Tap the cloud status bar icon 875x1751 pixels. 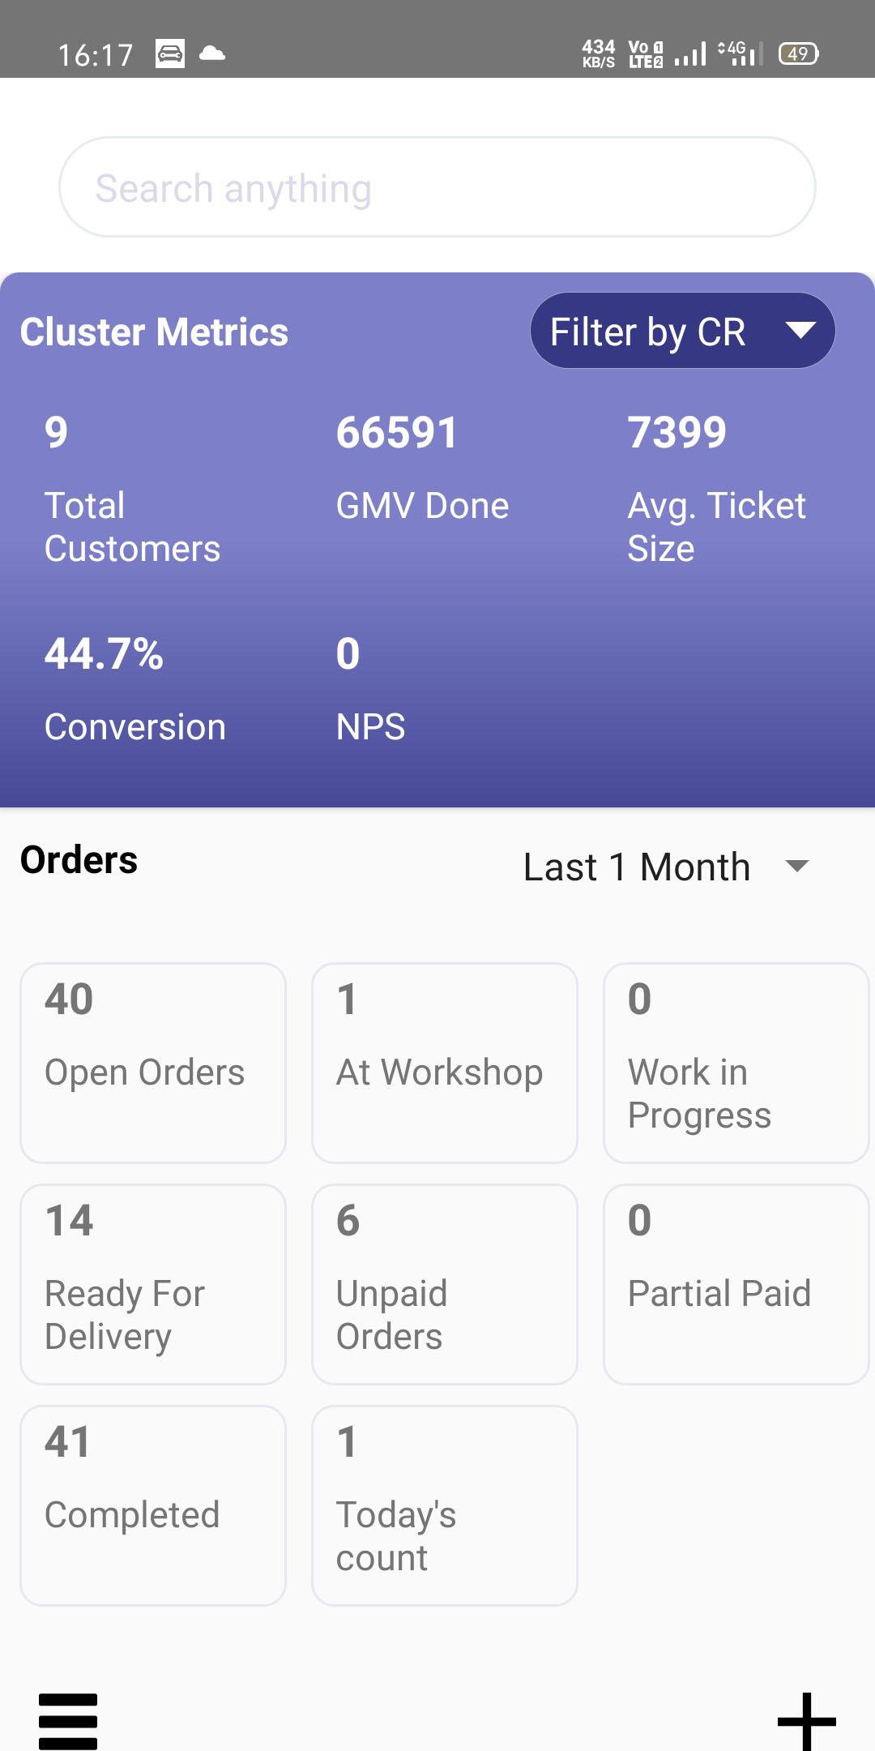point(212,54)
